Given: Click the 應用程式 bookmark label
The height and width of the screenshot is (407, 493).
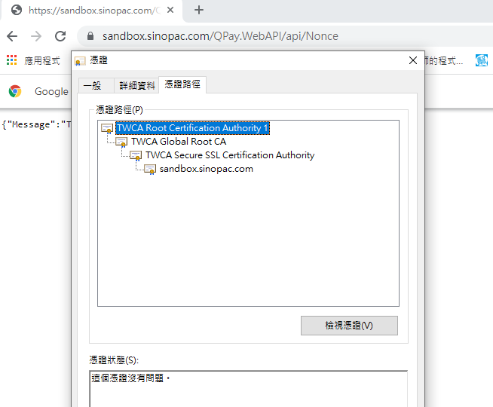Looking at the screenshot, I should pos(42,60).
